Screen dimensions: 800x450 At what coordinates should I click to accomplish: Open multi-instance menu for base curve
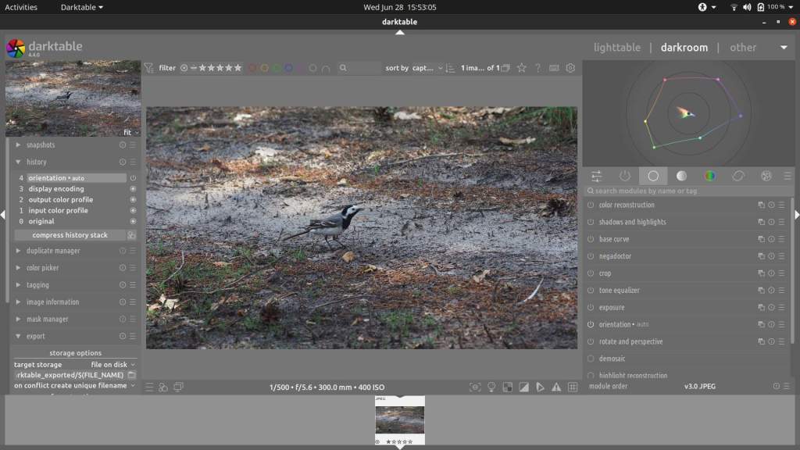pyautogui.click(x=761, y=239)
